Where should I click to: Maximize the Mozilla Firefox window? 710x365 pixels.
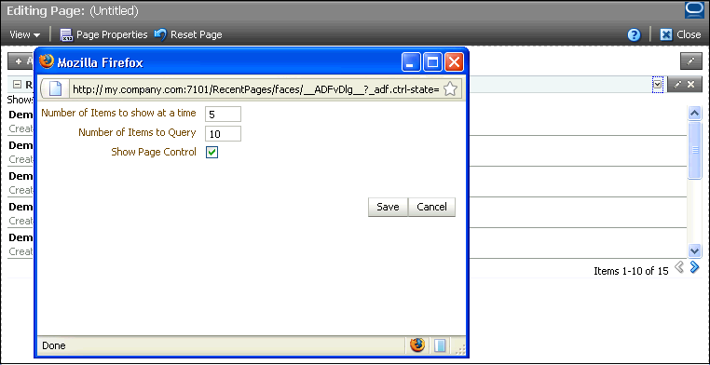[x=433, y=62]
